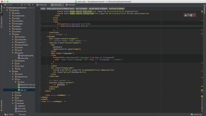206x116 pixels.
Task: Close the View.php tab
Action: tap(77, 5)
